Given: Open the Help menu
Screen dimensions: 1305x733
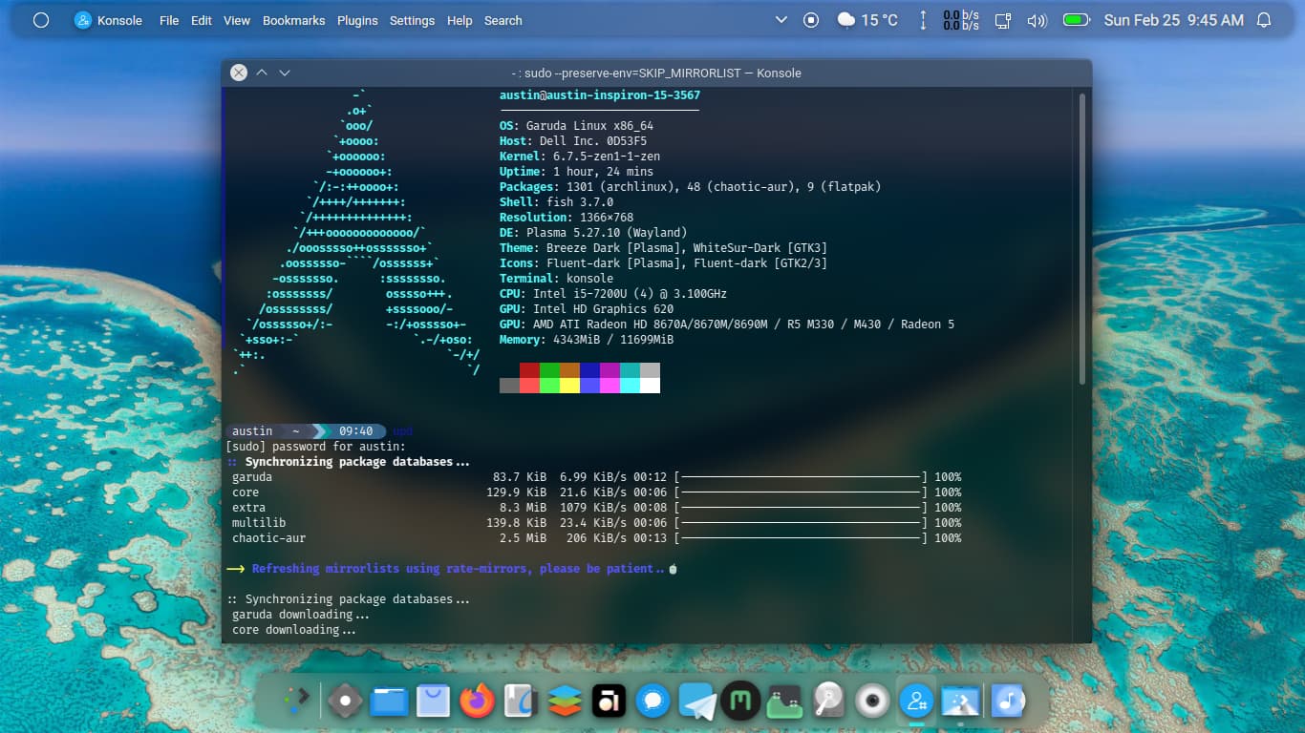Looking at the screenshot, I should click(x=460, y=20).
